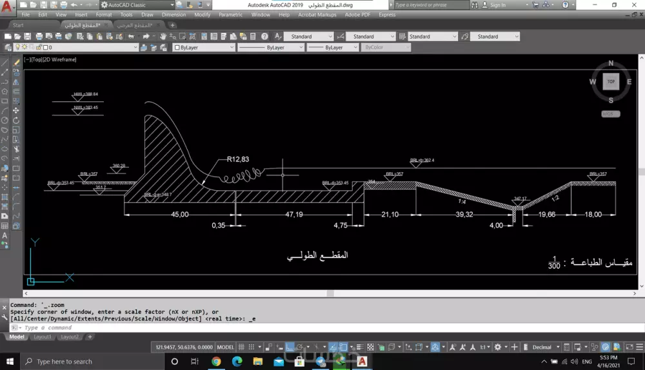Select the Circle draw tool

5,120
